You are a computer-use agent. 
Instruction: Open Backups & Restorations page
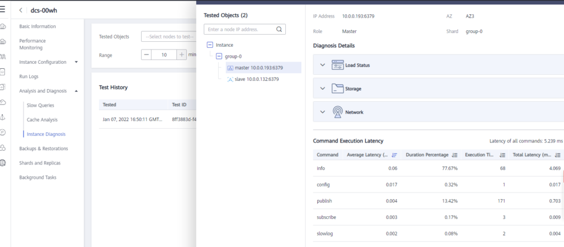[x=44, y=149]
